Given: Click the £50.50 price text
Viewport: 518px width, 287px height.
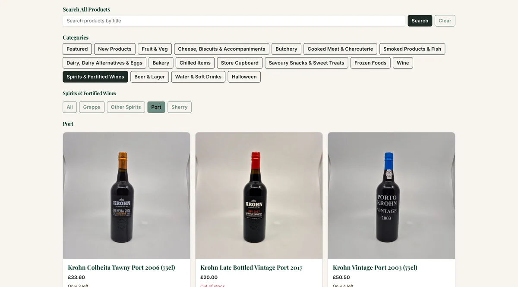Looking at the screenshot, I should coord(341,278).
